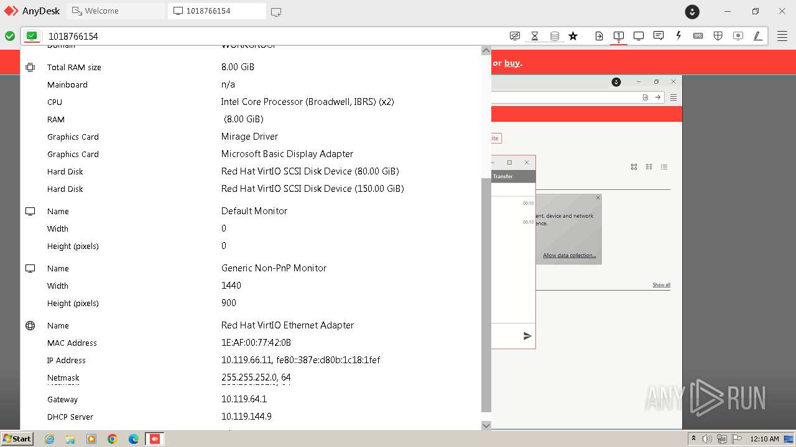Click the Start button
Screen dimensions: 796x447
17,438
